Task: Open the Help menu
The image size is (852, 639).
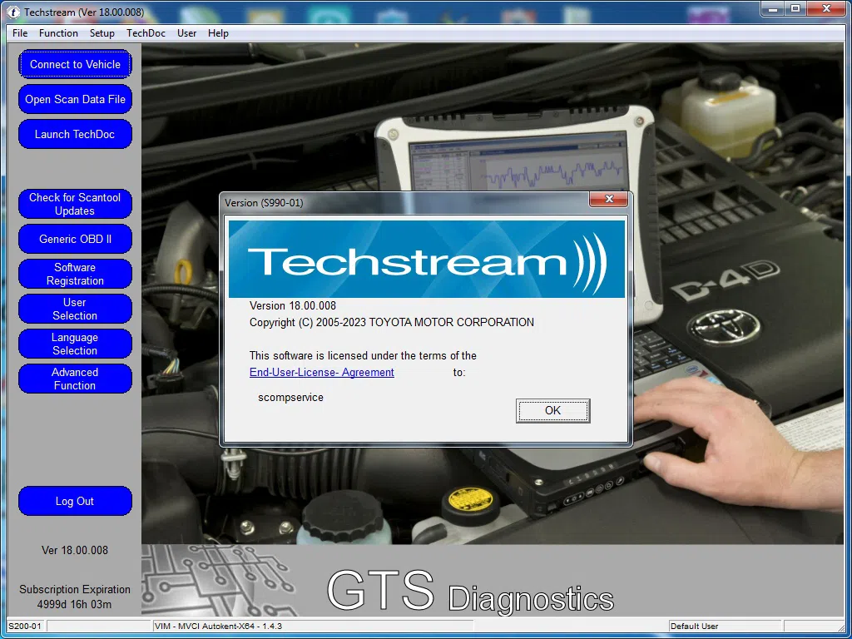Action: pos(218,33)
